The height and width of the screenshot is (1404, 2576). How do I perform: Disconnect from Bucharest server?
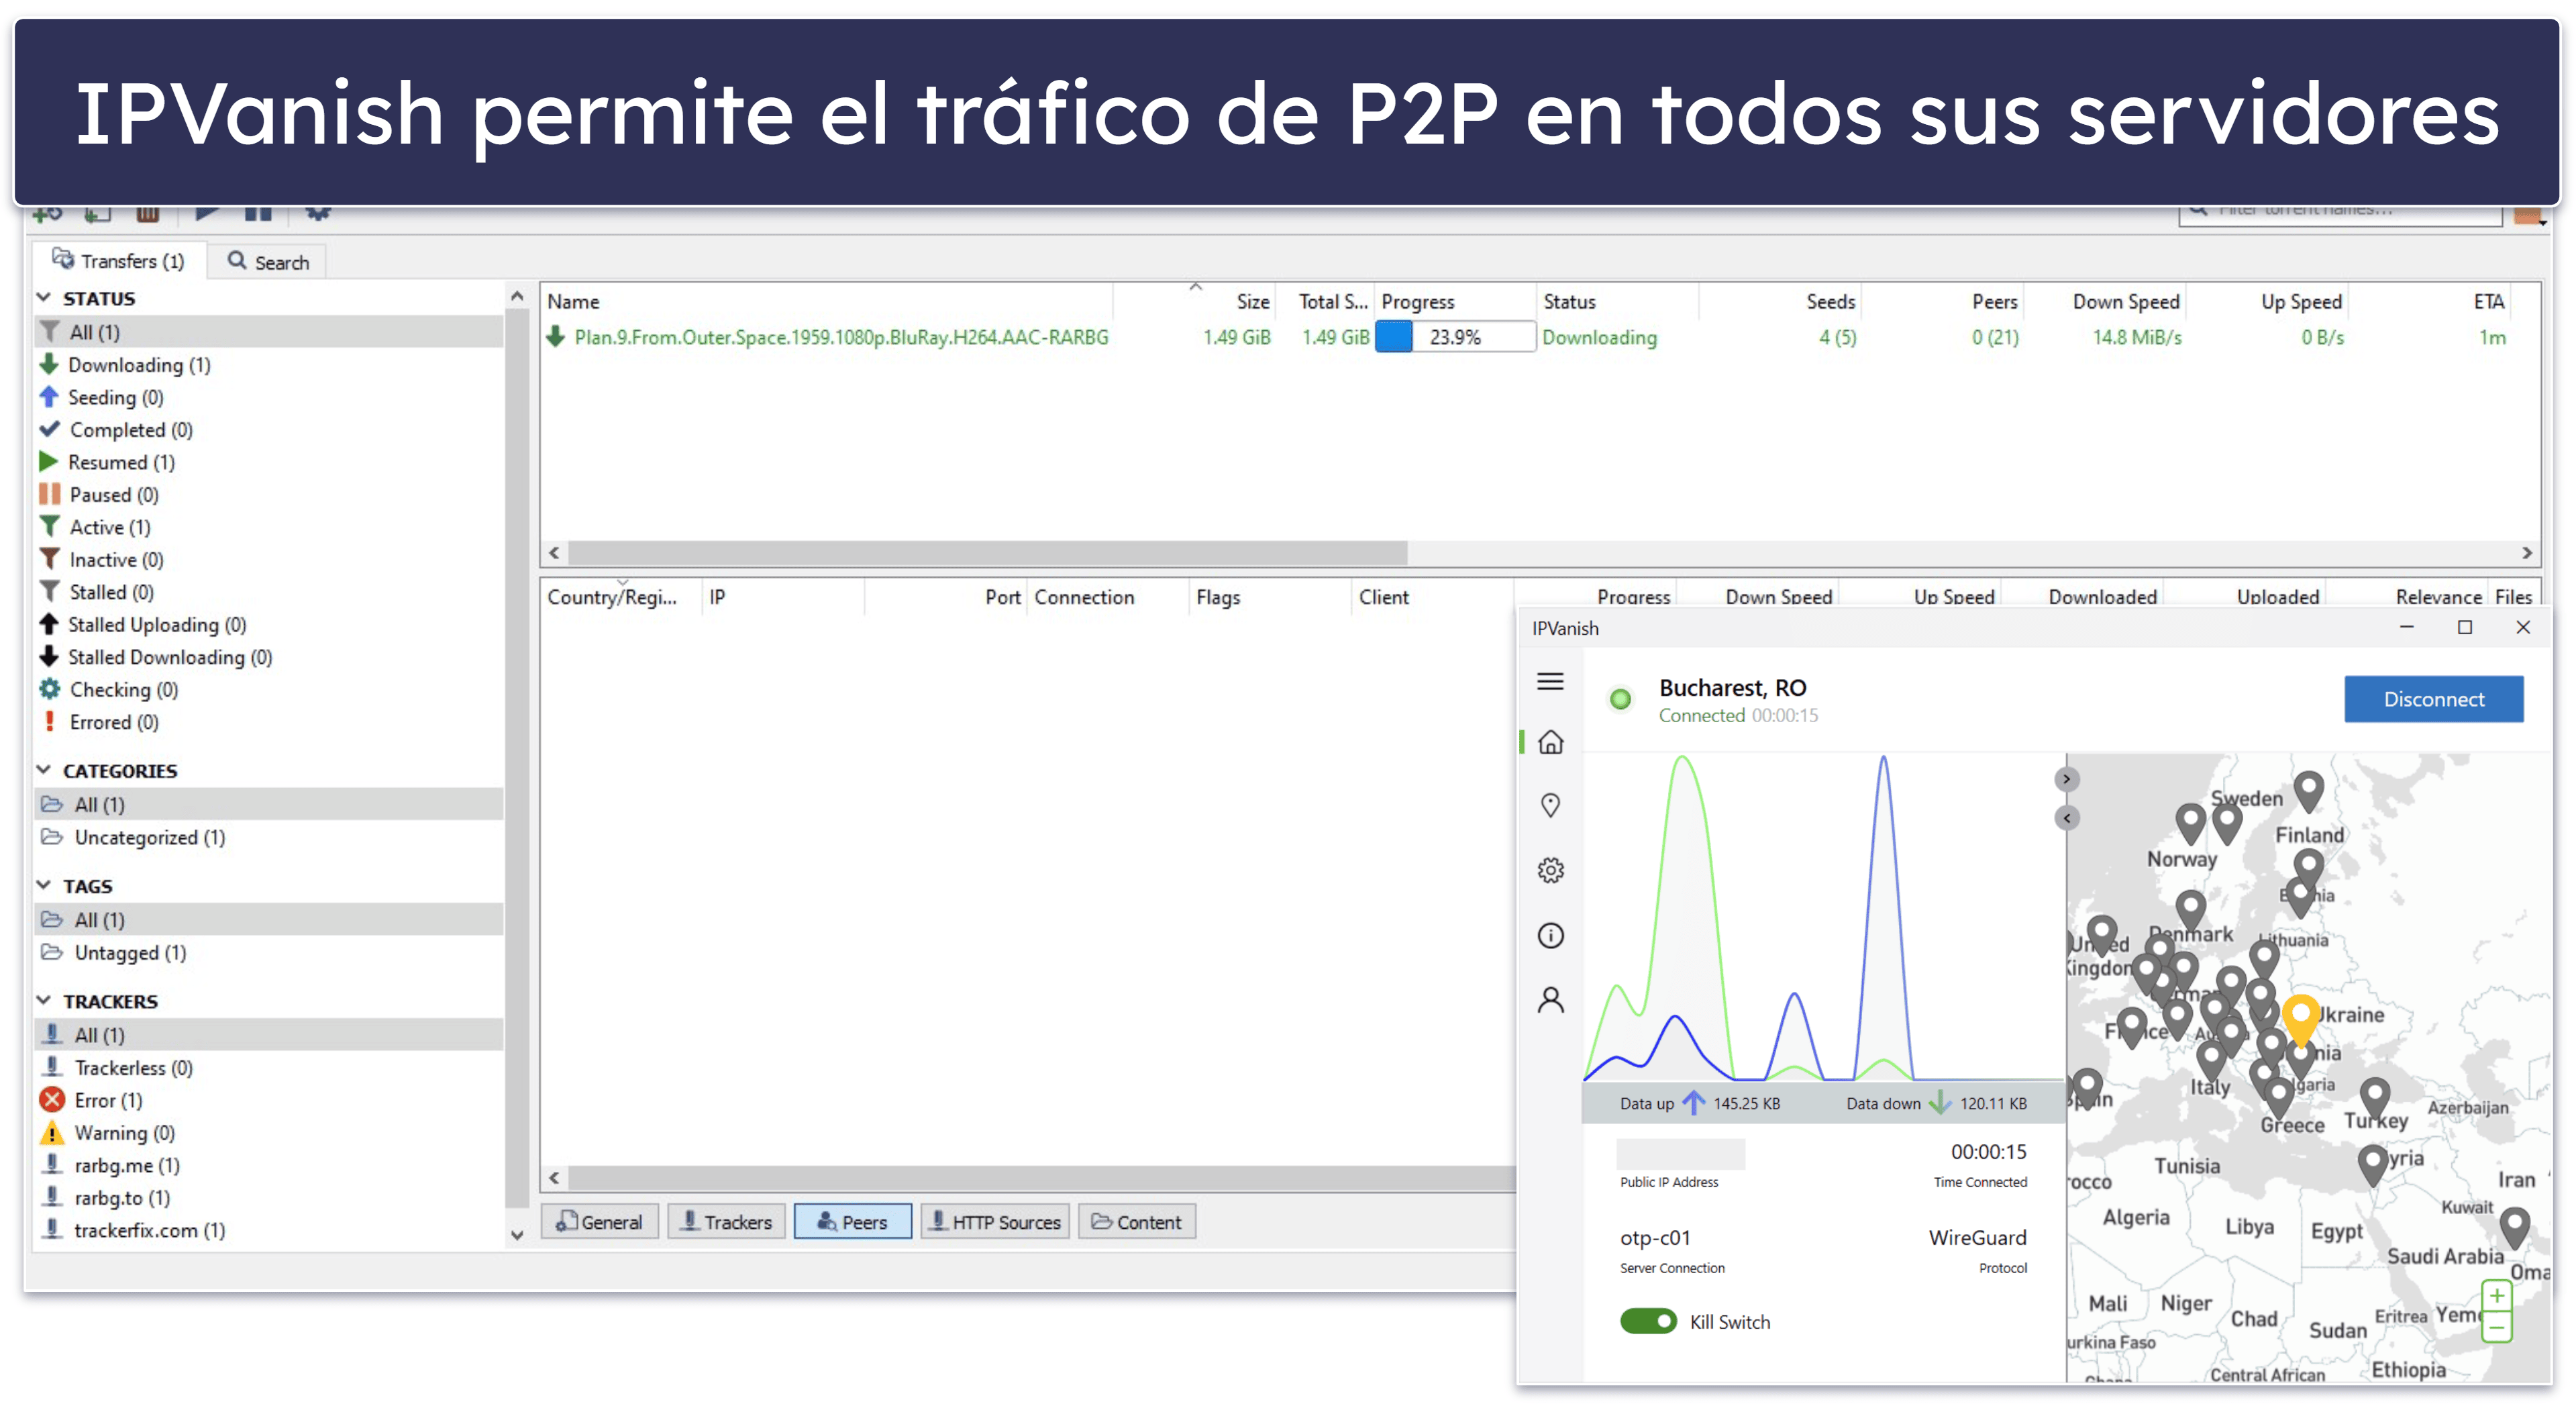(2433, 699)
